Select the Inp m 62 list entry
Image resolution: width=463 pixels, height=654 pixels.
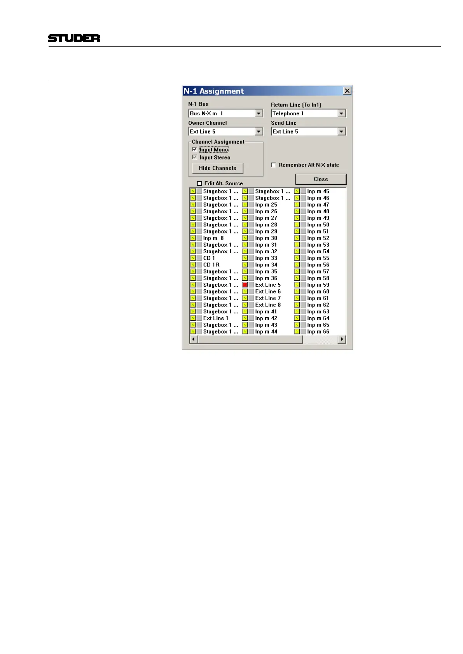coord(318,305)
